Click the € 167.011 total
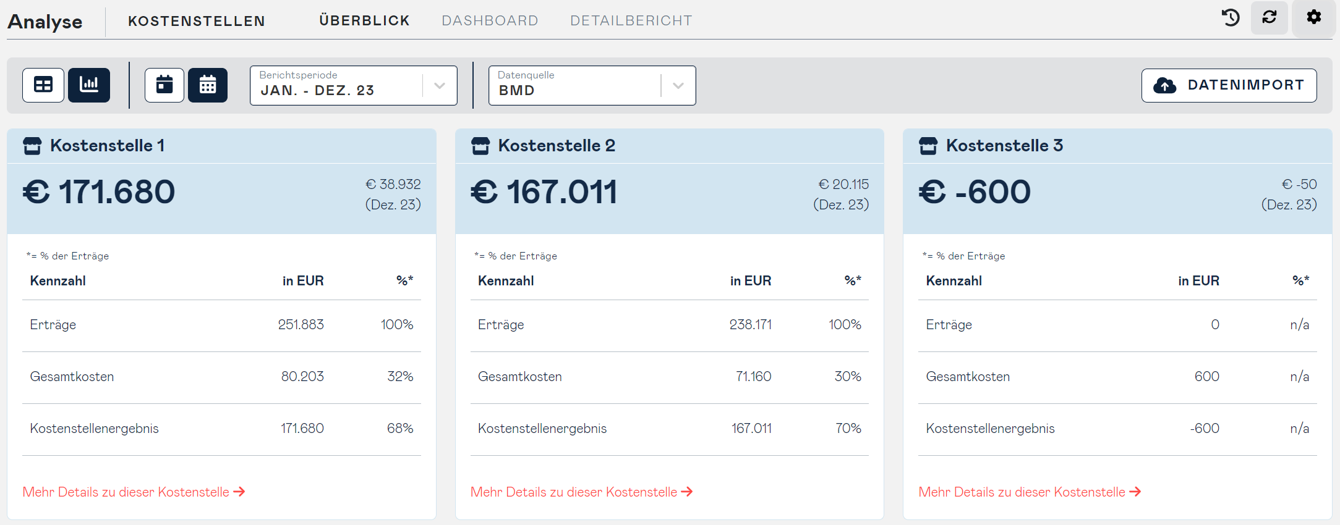 point(544,191)
